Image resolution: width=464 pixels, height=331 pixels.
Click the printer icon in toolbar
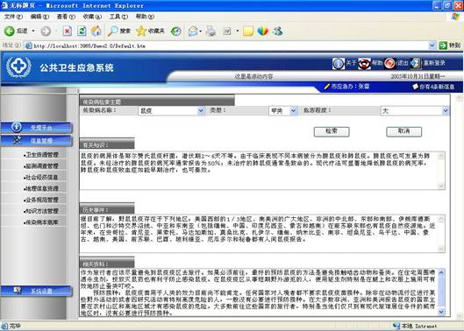[211, 31]
